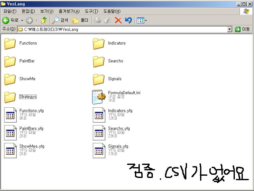Select the Indicators folder icon

pyautogui.click(x=99, y=44)
